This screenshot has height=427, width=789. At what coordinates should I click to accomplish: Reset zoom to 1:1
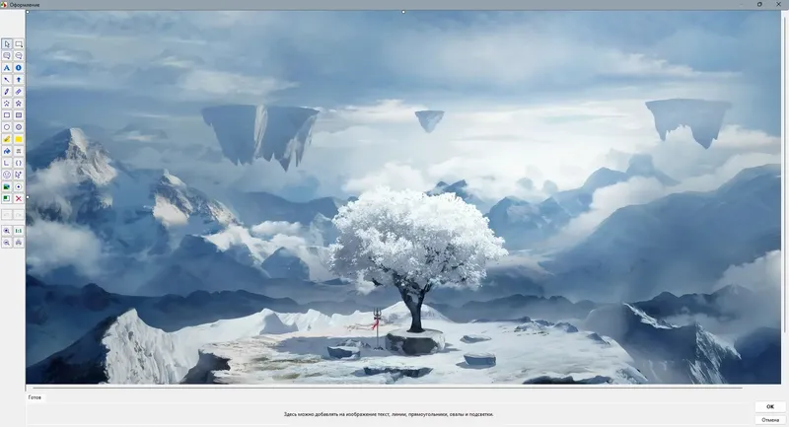click(19, 231)
